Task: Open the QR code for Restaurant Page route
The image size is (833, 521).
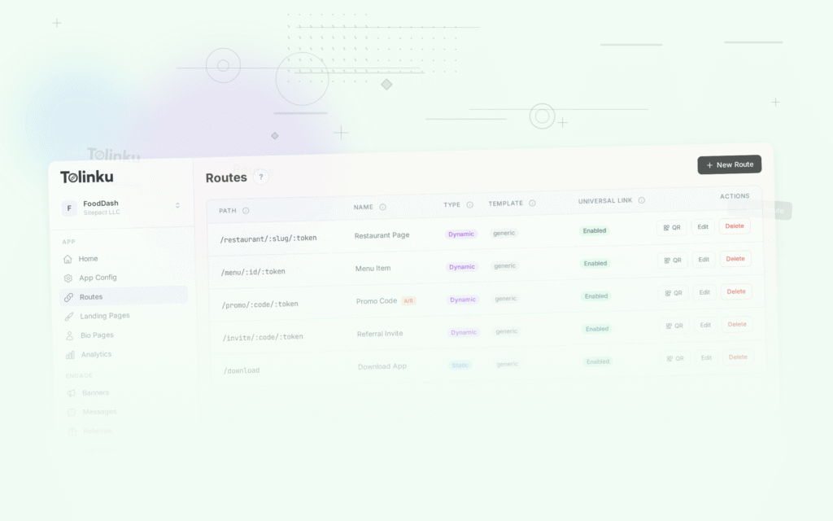Action: point(671,226)
